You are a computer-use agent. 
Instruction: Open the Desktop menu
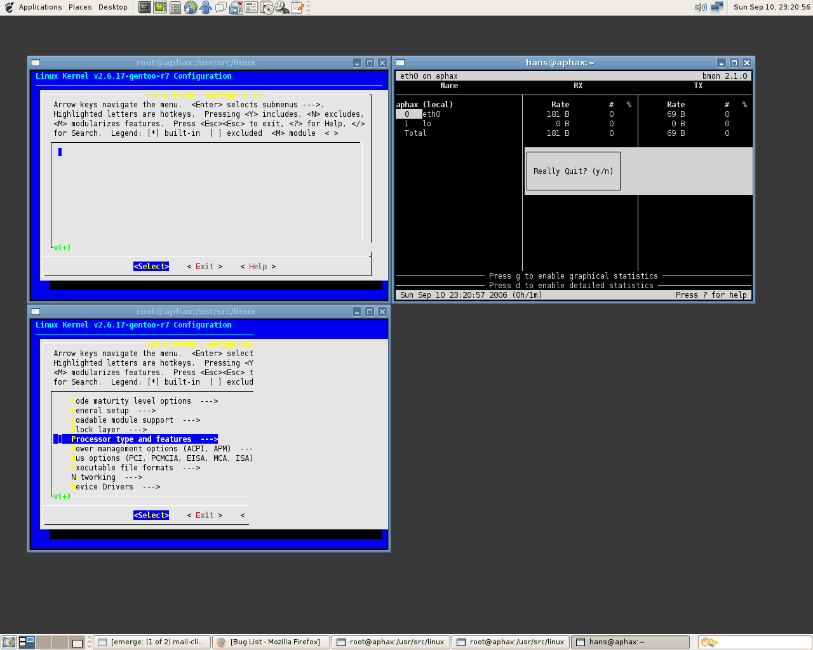(113, 8)
